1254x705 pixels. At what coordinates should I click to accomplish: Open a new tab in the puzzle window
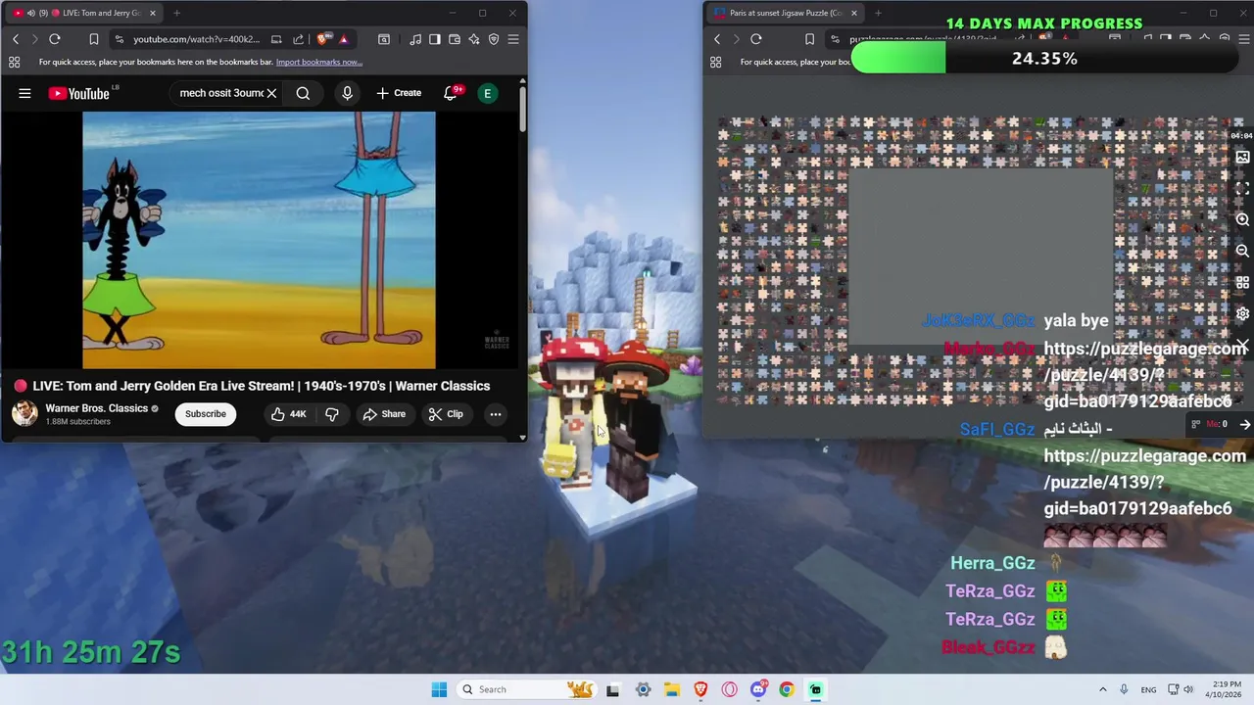click(x=878, y=13)
